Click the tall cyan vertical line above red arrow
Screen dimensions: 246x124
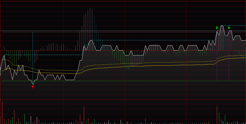(33, 52)
